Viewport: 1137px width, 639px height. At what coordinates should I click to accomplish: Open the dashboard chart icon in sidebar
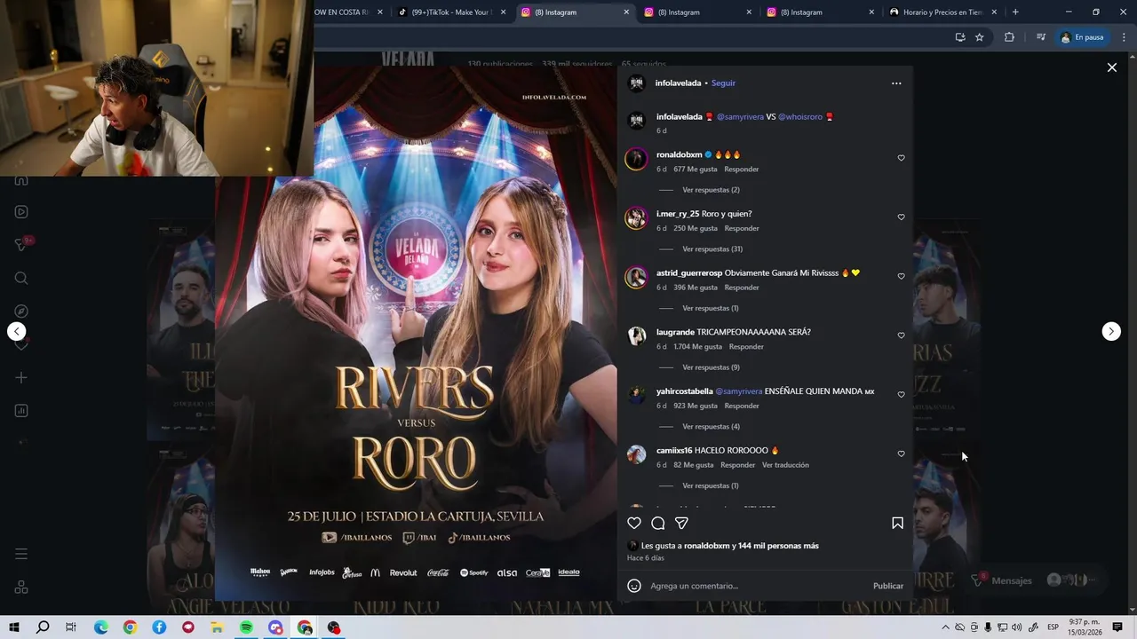point(21,411)
